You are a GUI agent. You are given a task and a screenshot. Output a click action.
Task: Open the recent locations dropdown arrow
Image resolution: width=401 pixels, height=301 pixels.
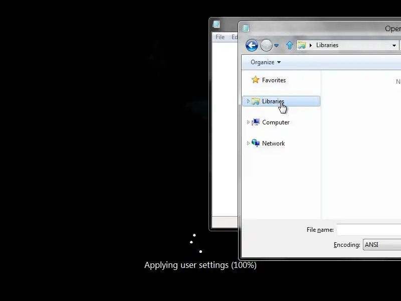277,46
